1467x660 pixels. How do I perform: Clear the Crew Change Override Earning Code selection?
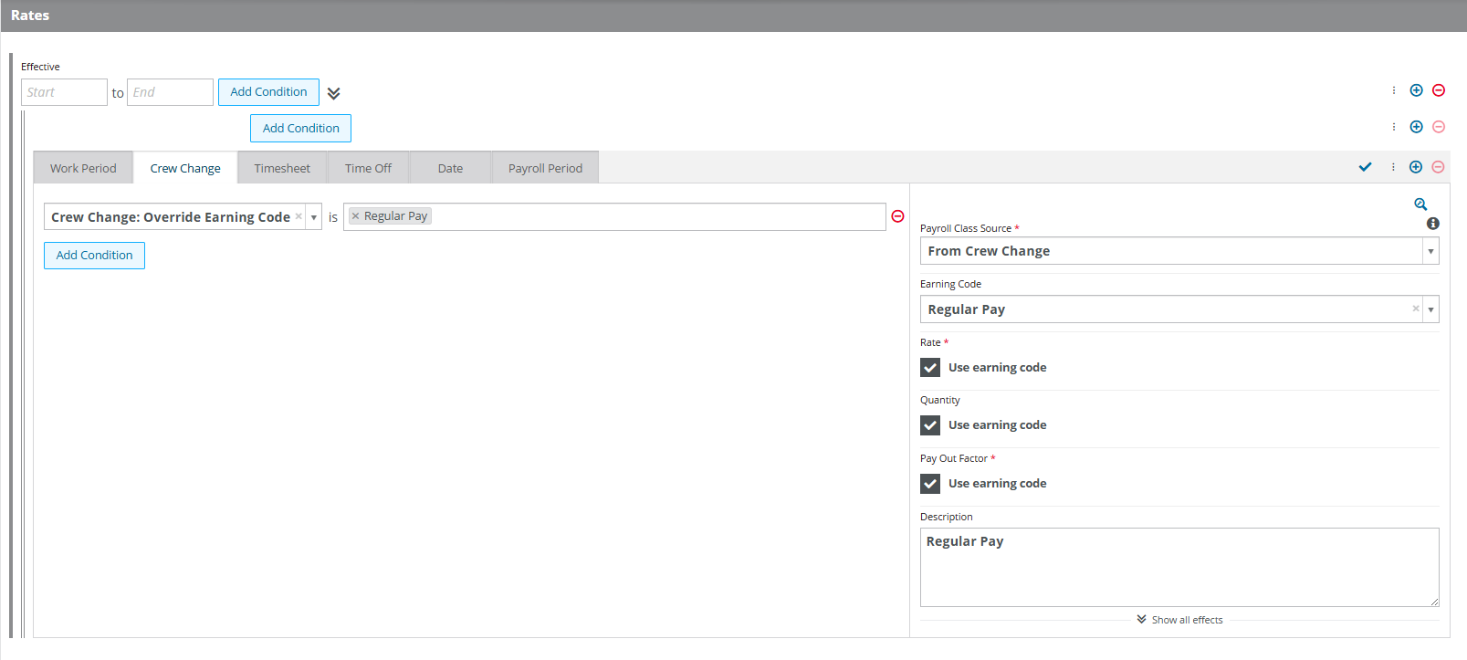[299, 216]
